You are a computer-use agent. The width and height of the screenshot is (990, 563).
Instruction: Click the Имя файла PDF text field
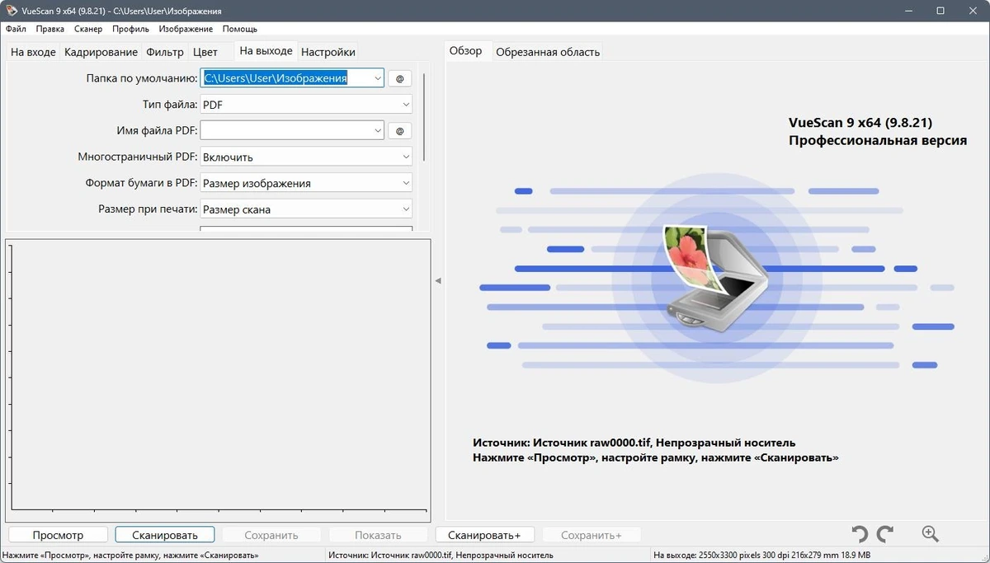285,130
